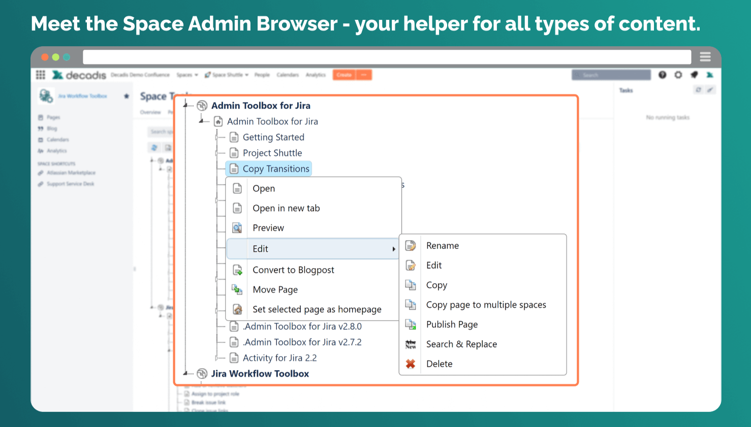The height and width of the screenshot is (427, 751).
Task: Select the Copy Transitions page in the tree
Action: coord(276,169)
